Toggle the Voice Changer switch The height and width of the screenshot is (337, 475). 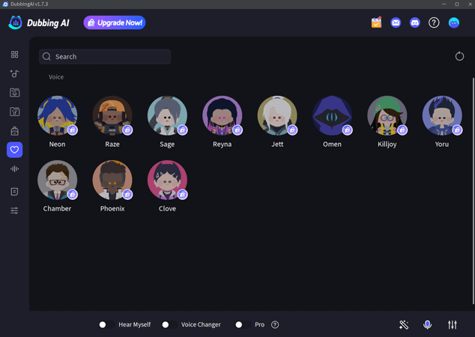pos(169,325)
